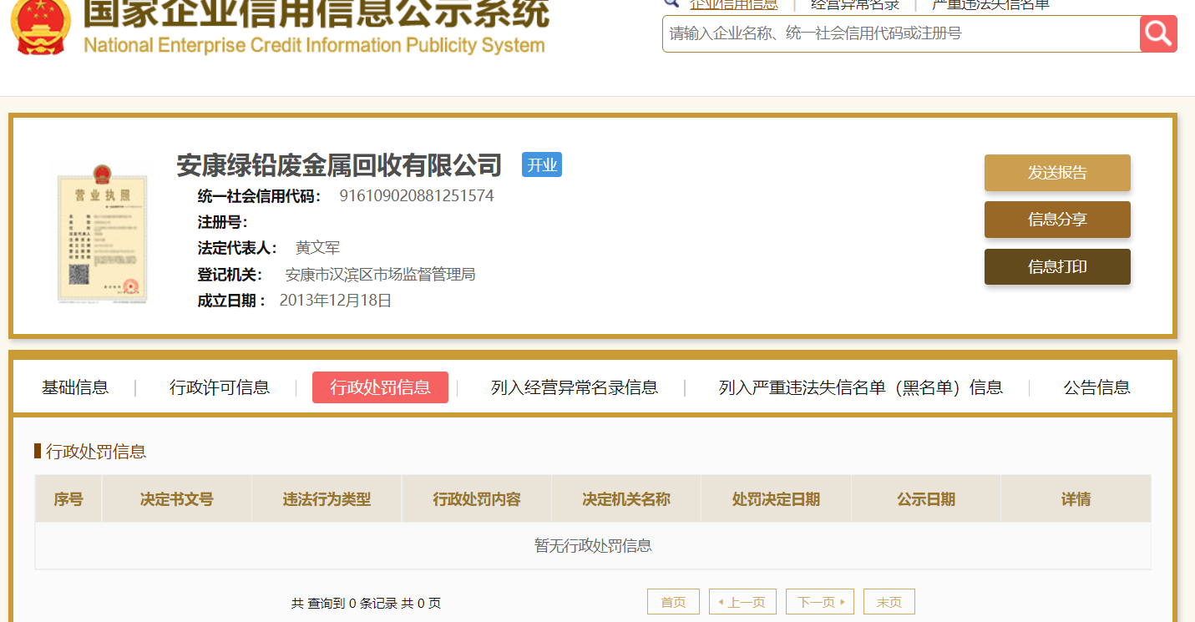Focus the enterprise name search field

(x=901, y=33)
